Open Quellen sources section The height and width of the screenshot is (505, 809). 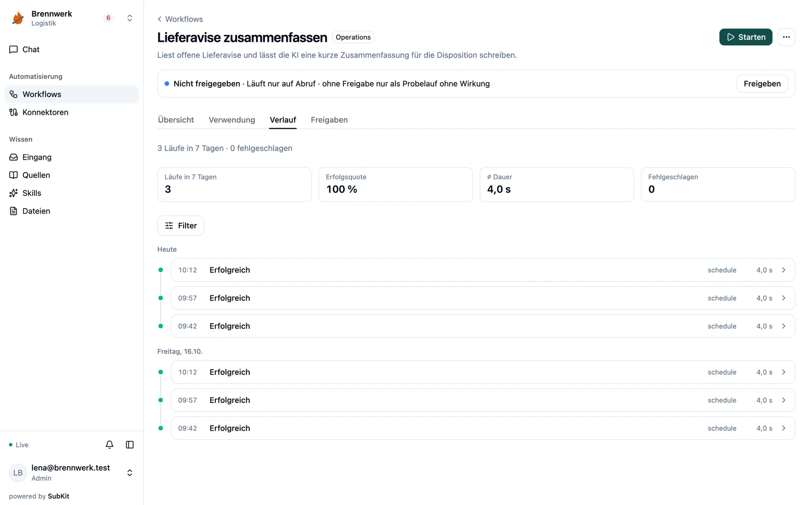pos(71,175)
